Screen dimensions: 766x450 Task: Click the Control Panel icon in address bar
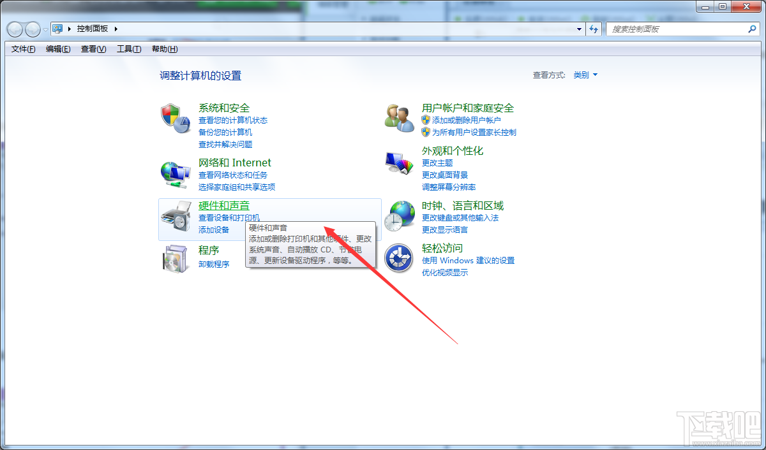tap(57, 29)
